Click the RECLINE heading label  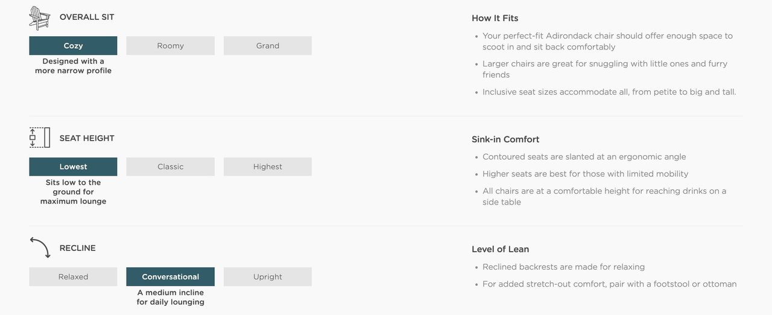pyautogui.click(x=78, y=248)
